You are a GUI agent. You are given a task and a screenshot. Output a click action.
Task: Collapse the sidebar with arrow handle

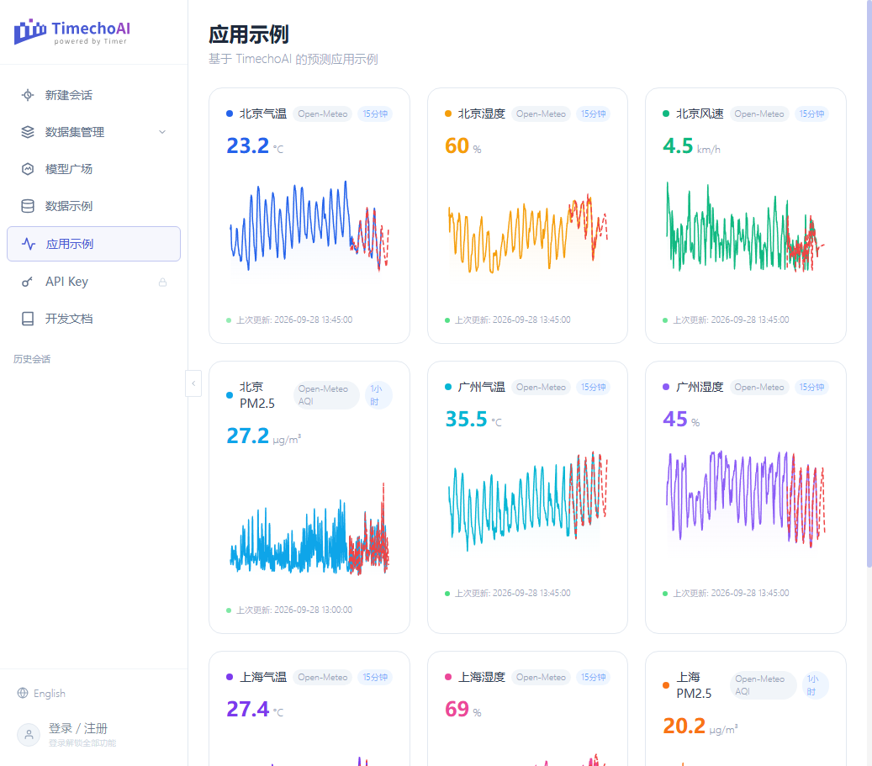193,383
